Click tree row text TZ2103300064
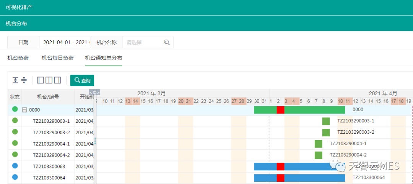Screen dimensions: 413x184 click(x=49, y=178)
